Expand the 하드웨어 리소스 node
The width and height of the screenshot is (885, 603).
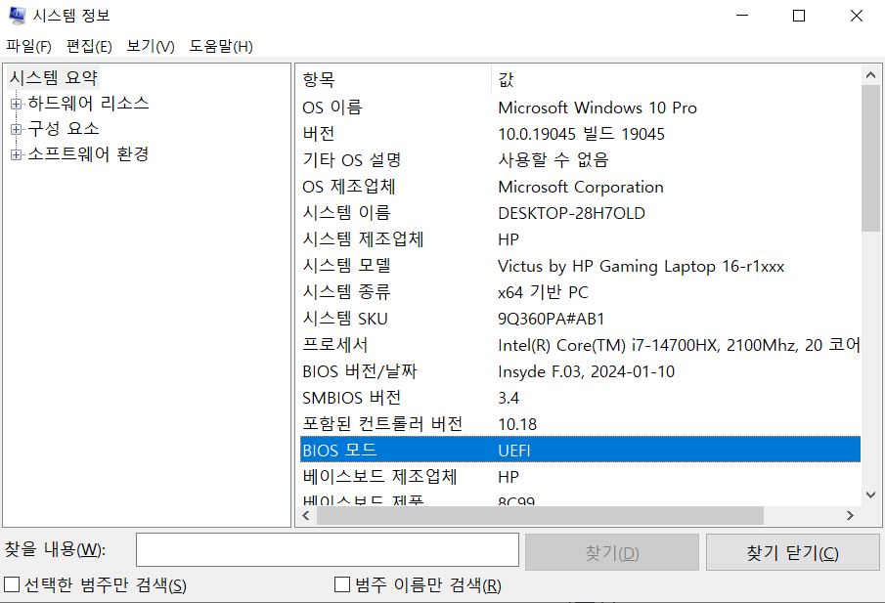click(16, 104)
